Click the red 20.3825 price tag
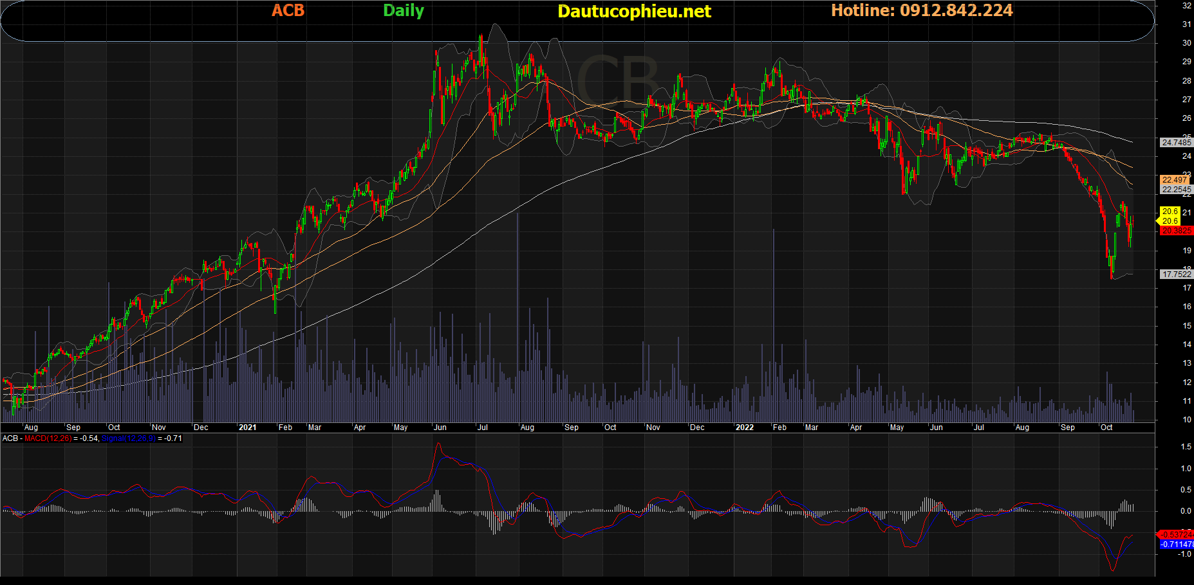The width and height of the screenshot is (1194, 585). [x=1176, y=231]
